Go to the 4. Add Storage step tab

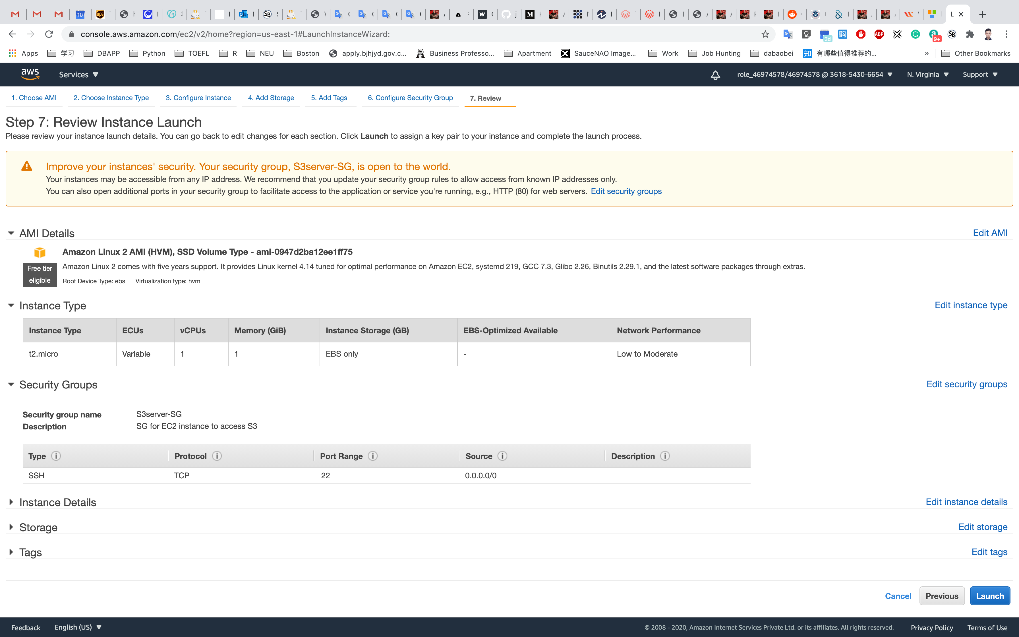click(271, 98)
